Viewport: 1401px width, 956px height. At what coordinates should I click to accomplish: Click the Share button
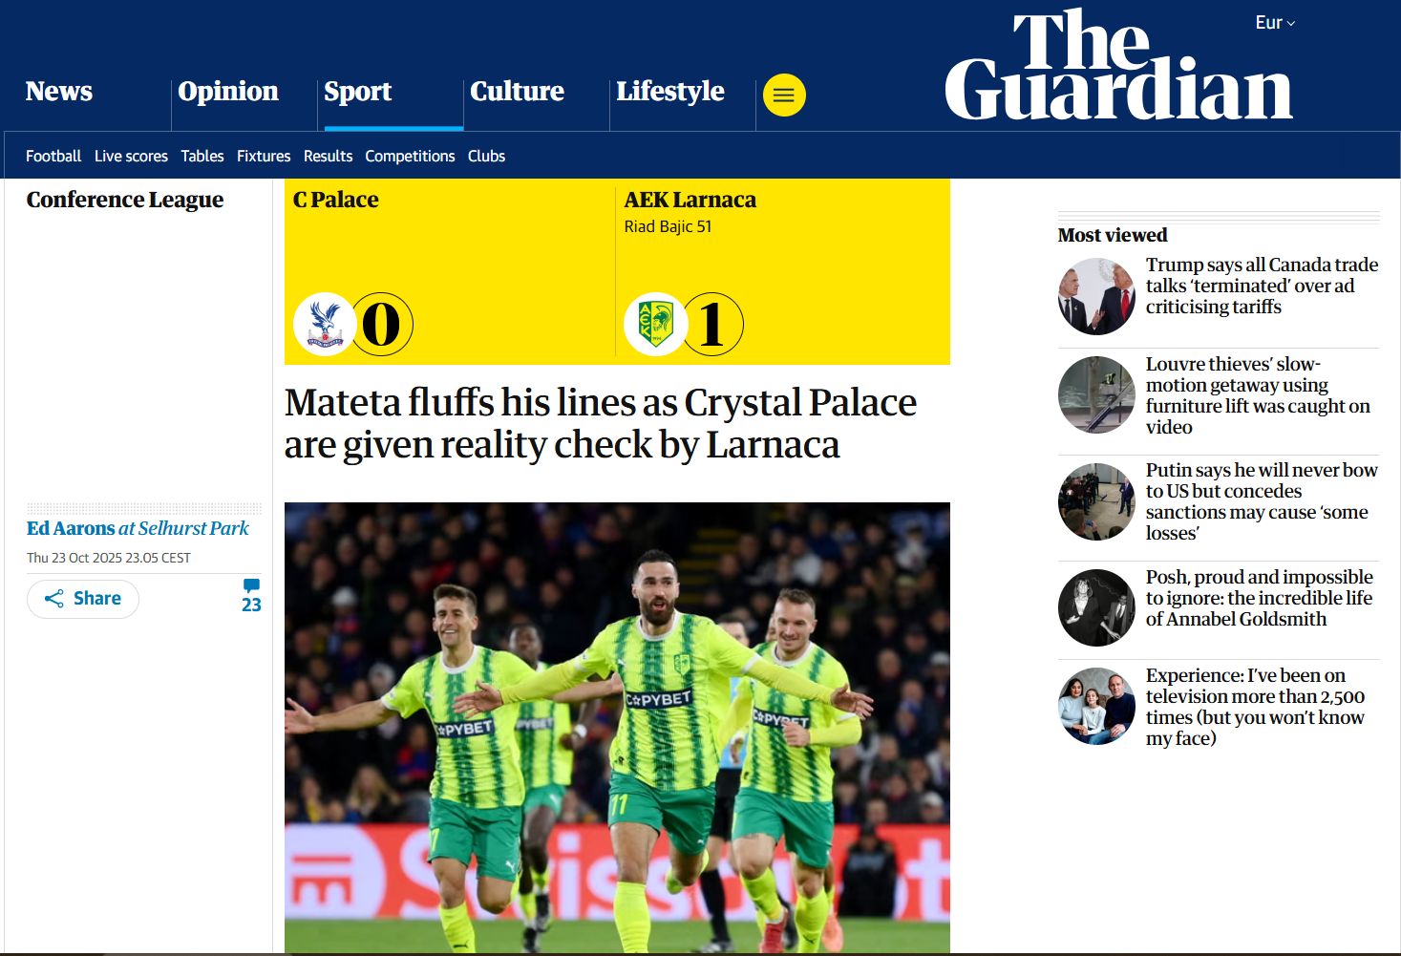tap(83, 599)
